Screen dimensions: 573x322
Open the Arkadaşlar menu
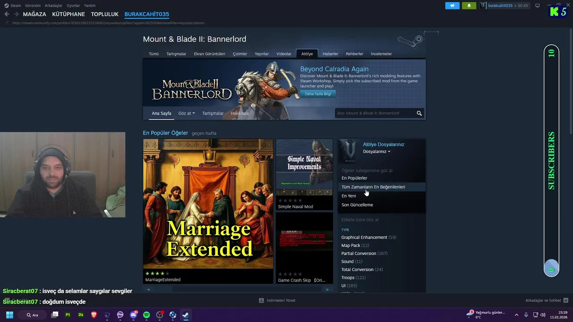click(x=53, y=5)
